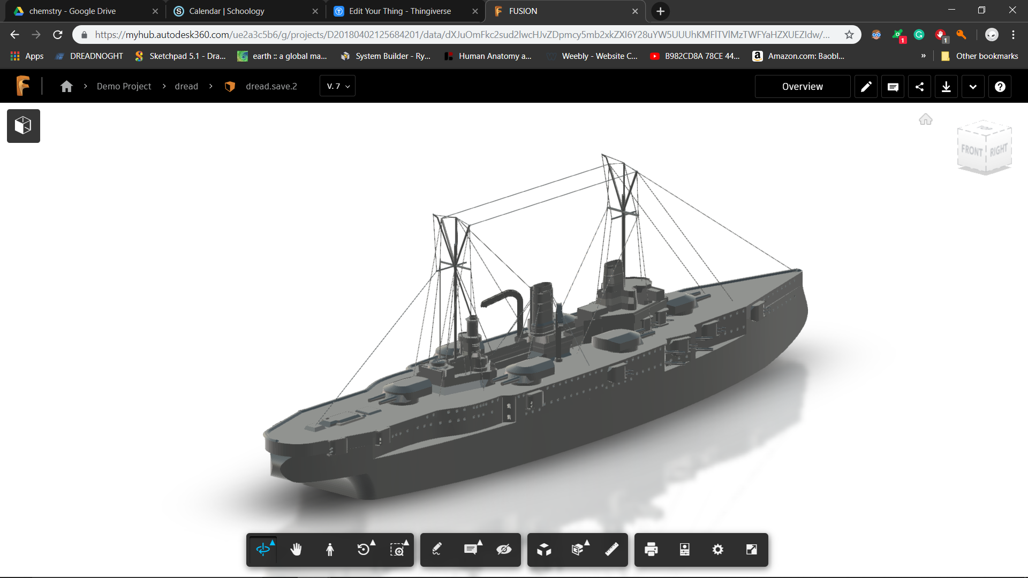
Task: Open the Properties panel icon
Action: (x=685, y=549)
